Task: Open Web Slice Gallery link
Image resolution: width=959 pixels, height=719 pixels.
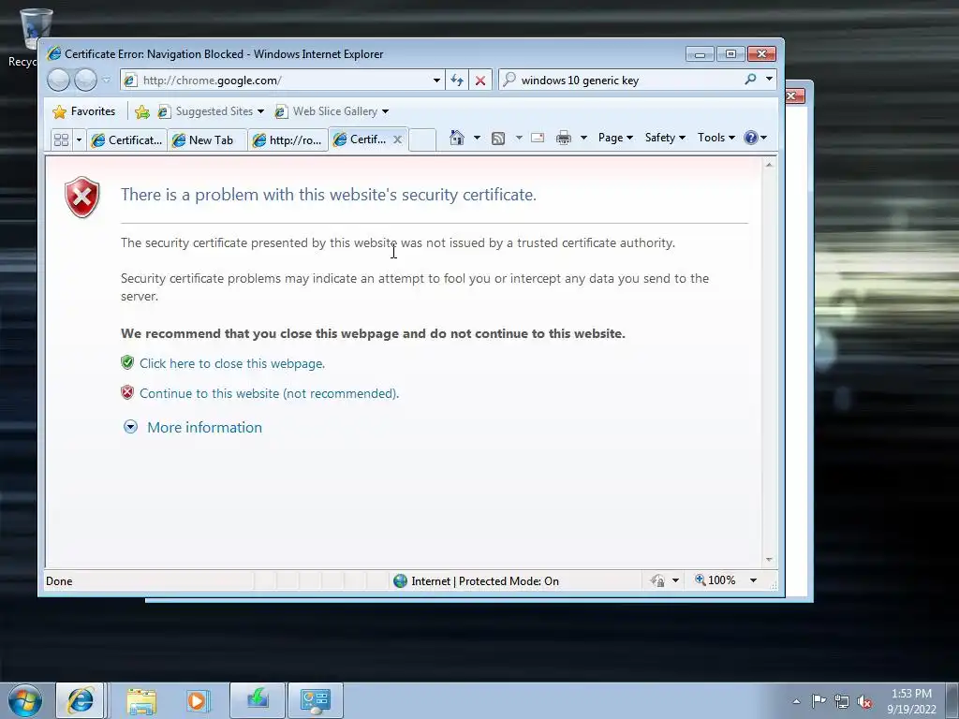Action: point(331,111)
